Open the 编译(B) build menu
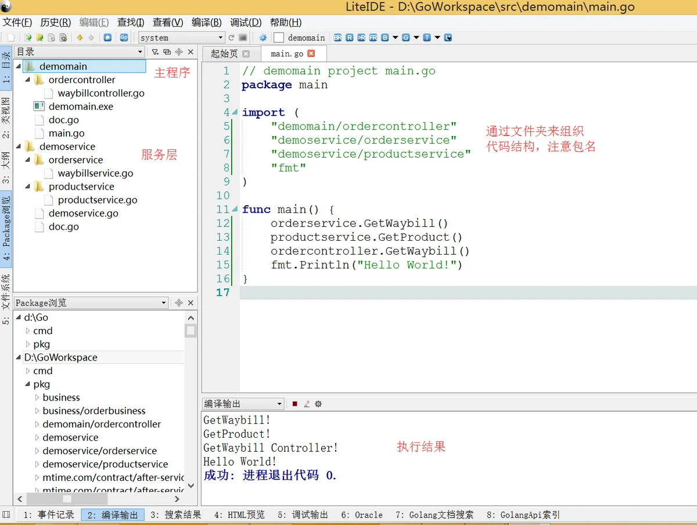Image resolution: width=697 pixels, height=525 pixels. (x=206, y=23)
